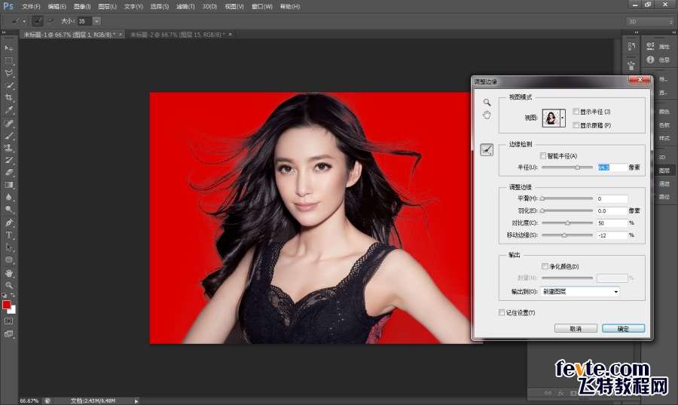This screenshot has height=405, width=678.
Task: Select the History Brush tool
Action: (8, 160)
